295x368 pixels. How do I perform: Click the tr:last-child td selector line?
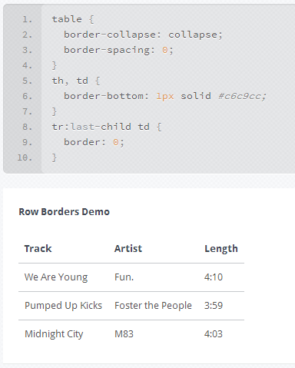coord(107,127)
